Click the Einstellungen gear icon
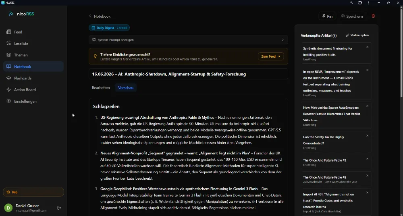Viewport: 403px width, 216px height. coord(9,101)
